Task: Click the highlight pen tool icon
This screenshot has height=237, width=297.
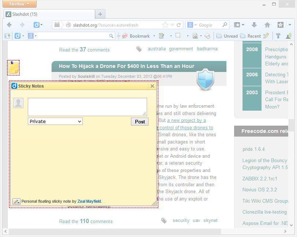Action: tap(161, 36)
